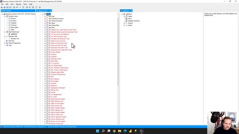
Task: Click table icon beside dbo Date
Action: 47,16
